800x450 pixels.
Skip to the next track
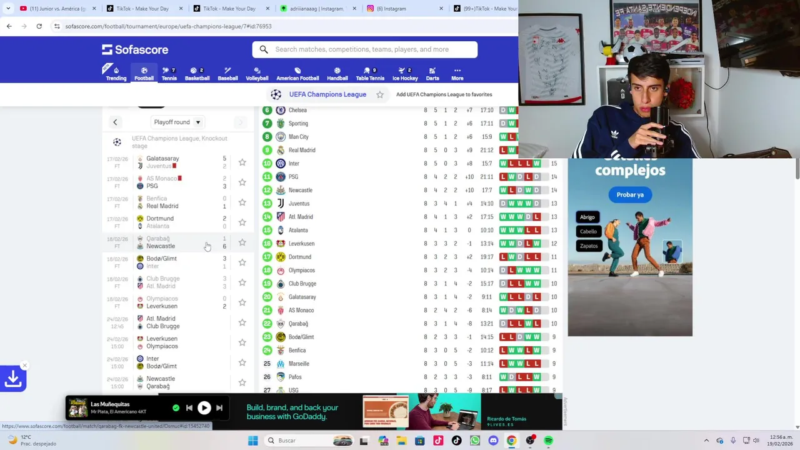tap(219, 408)
